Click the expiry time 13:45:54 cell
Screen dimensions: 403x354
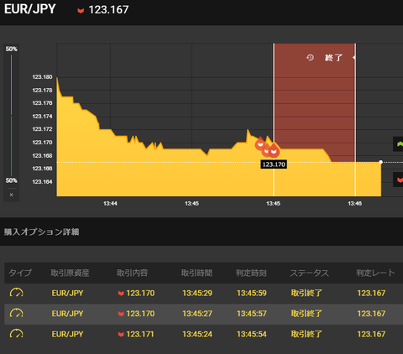pos(252,334)
